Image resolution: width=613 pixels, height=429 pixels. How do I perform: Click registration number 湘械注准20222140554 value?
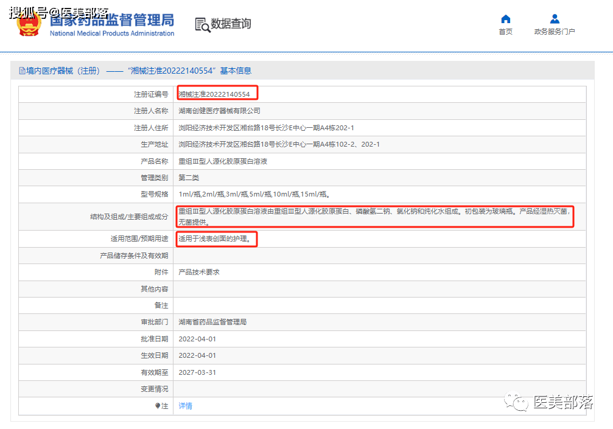click(x=214, y=94)
